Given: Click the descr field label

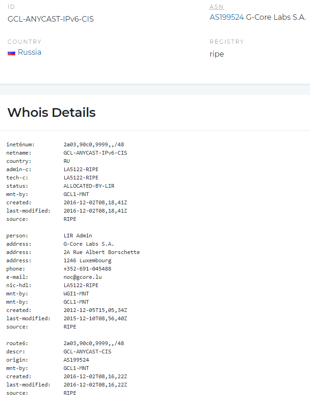Looking at the screenshot, I should (16, 352).
